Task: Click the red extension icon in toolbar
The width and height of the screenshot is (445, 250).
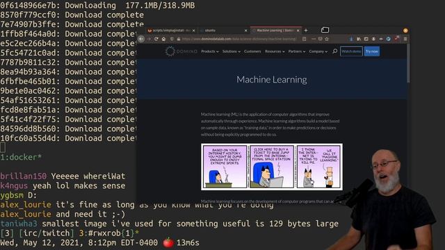Action: pos(396,39)
